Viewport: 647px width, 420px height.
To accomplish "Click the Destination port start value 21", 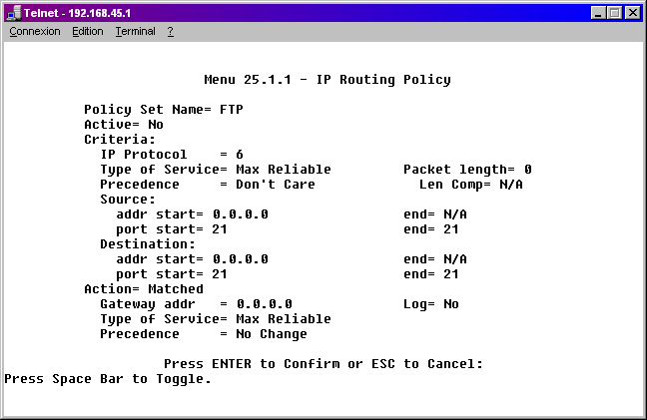I will coord(220,274).
